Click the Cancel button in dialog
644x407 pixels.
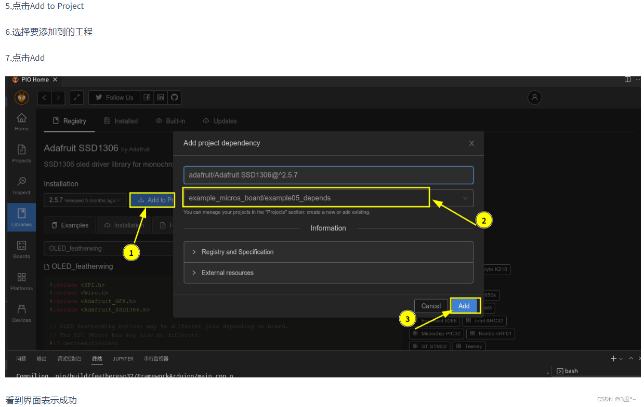431,306
